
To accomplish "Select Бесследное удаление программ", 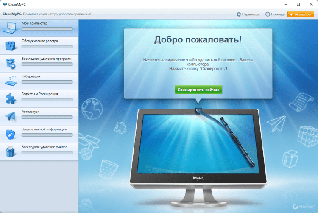I will [39, 64].
